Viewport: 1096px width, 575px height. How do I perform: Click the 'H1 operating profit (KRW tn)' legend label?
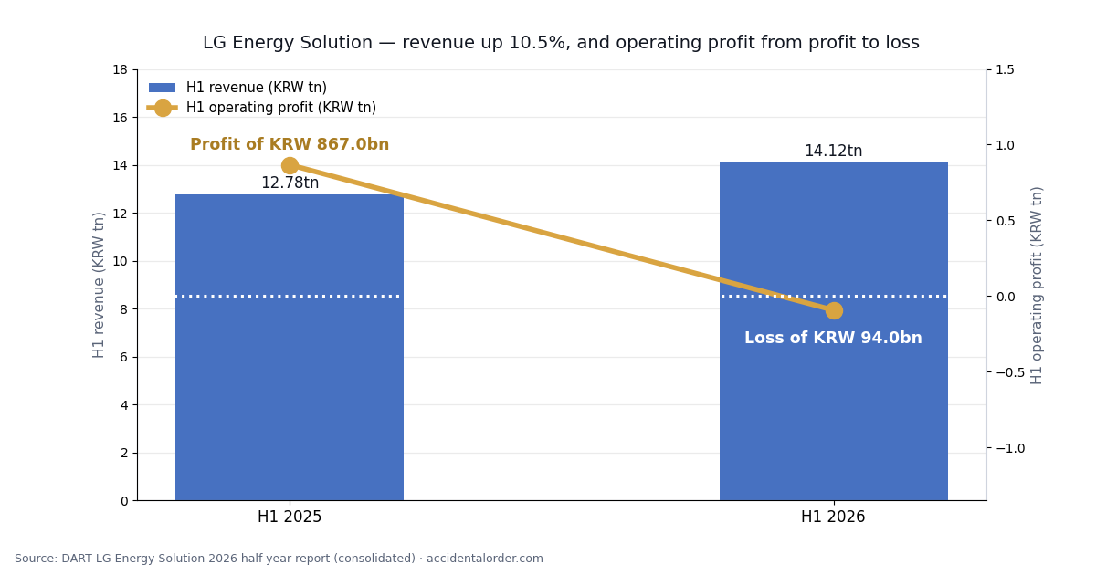pyautogui.click(x=281, y=108)
